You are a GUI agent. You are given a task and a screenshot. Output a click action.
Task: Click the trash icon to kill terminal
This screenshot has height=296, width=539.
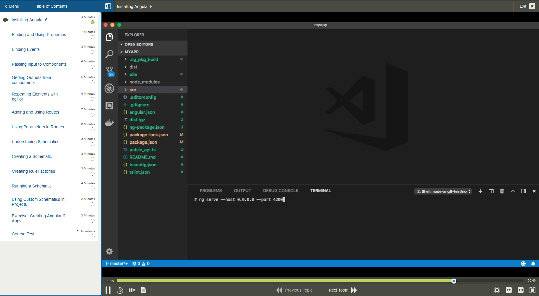pos(502,191)
